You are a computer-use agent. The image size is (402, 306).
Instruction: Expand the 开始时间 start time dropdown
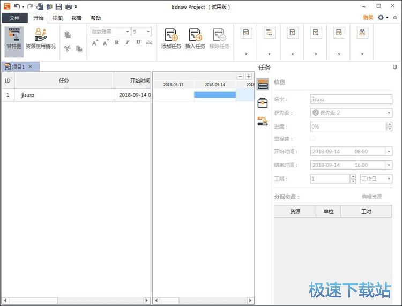click(x=389, y=152)
